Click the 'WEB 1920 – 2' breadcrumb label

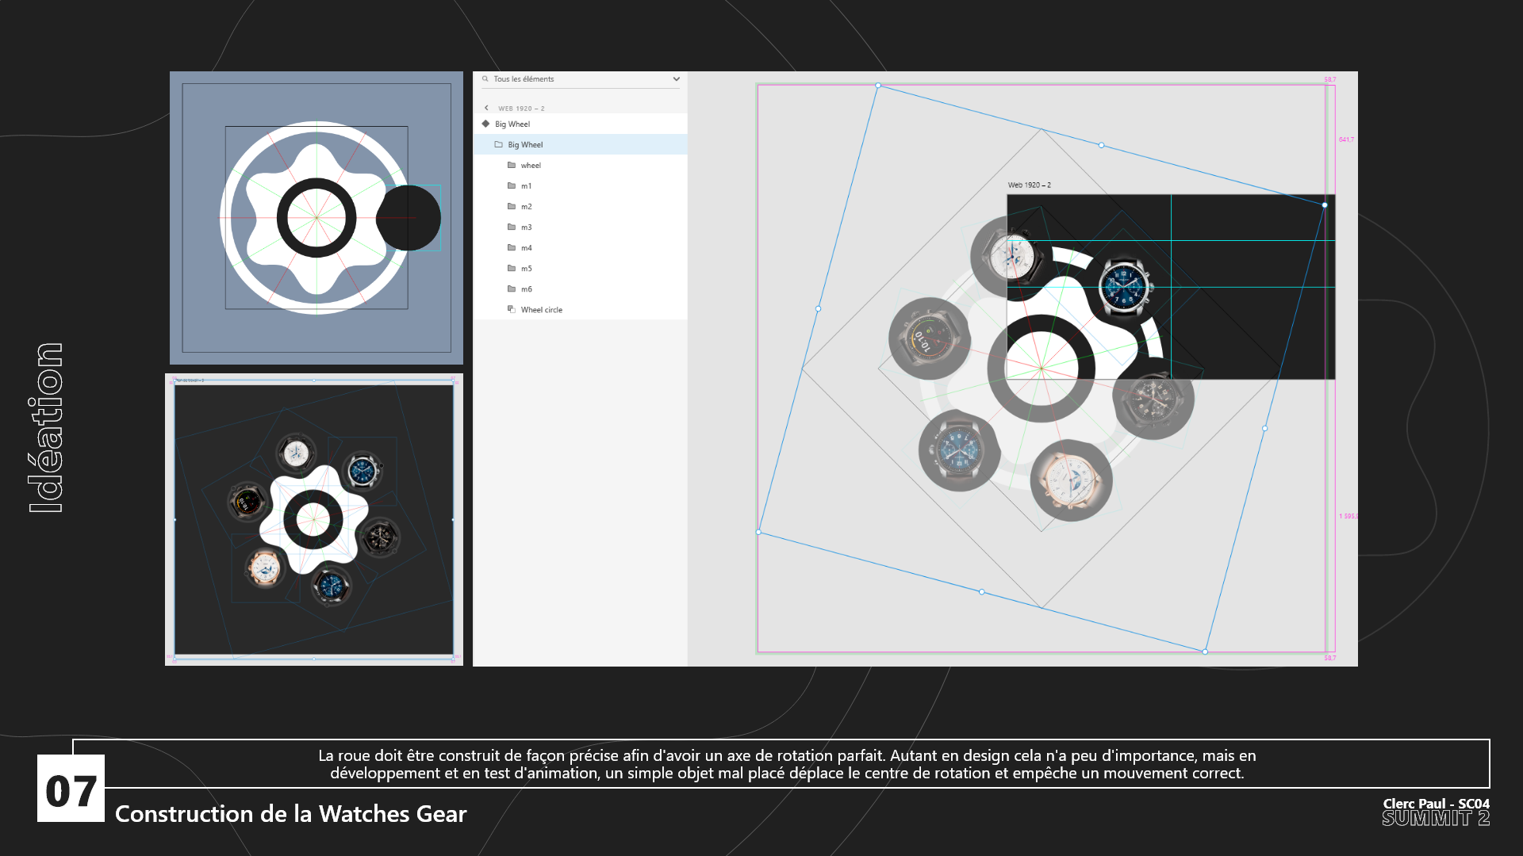[x=521, y=109]
